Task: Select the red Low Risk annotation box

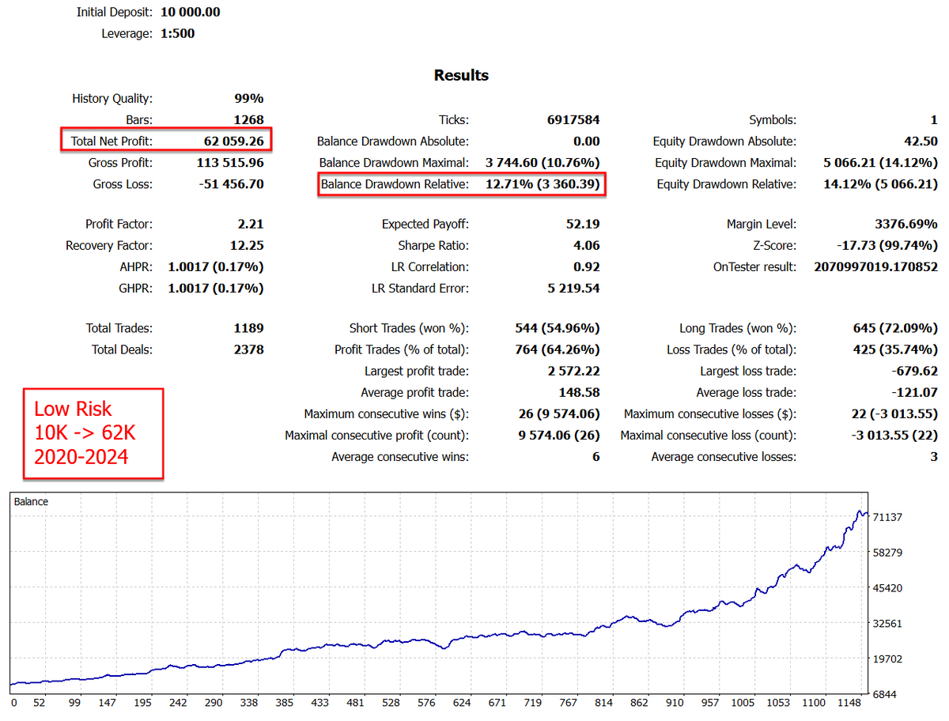Action: point(93,433)
